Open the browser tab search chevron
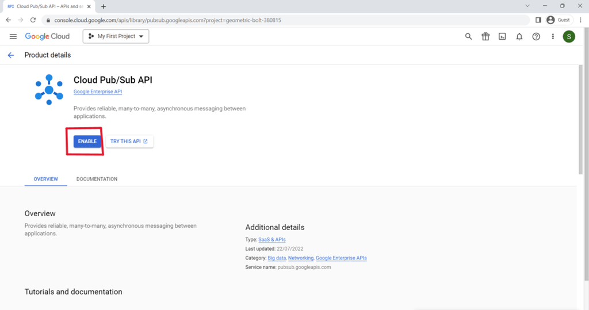The height and width of the screenshot is (310, 589). coord(528,6)
